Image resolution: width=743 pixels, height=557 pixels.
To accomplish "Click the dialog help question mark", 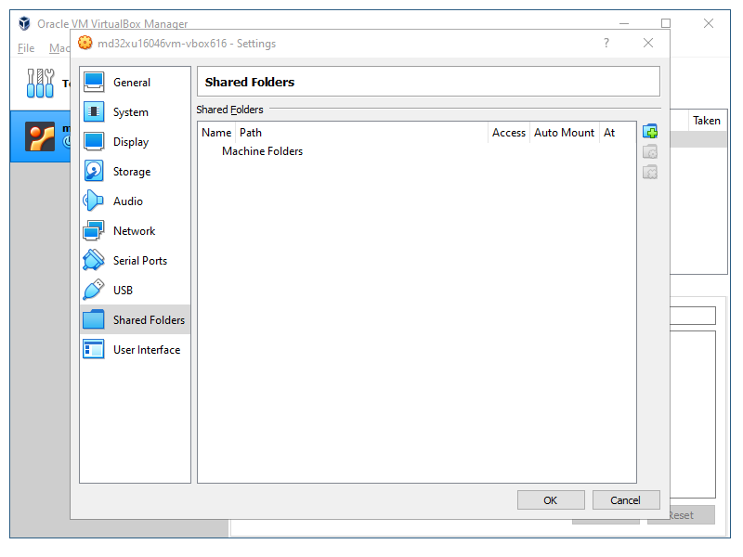I will click(x=606, y=43).
